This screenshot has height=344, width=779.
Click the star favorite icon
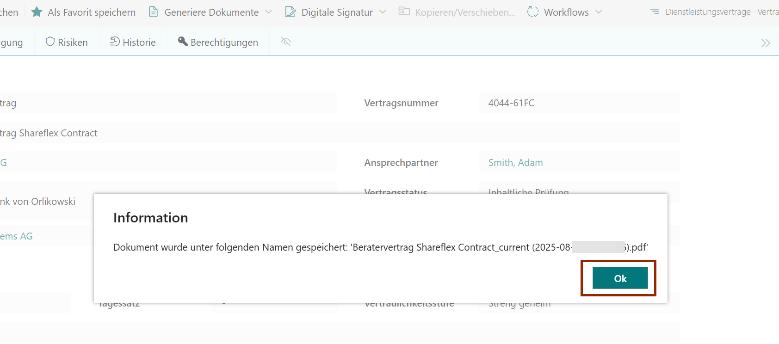[37, 12]
